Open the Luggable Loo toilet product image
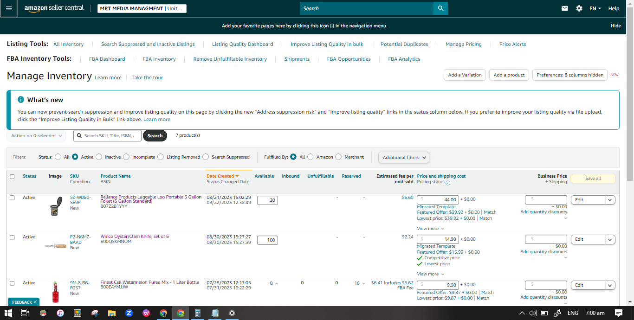 (x=55, y=206)
